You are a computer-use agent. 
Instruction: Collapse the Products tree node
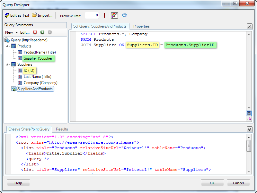(7, 46)
